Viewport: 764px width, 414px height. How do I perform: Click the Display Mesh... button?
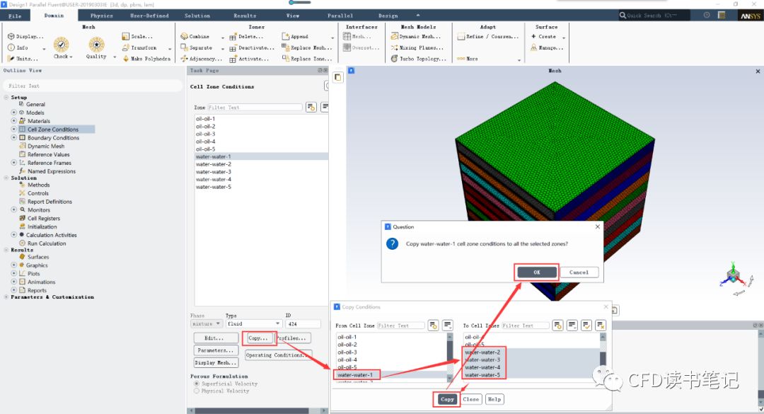tap(216, 362)
